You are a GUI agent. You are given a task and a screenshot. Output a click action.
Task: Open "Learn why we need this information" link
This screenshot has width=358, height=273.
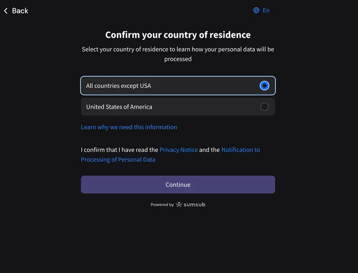pyautogui.click(x=129, y=127)
